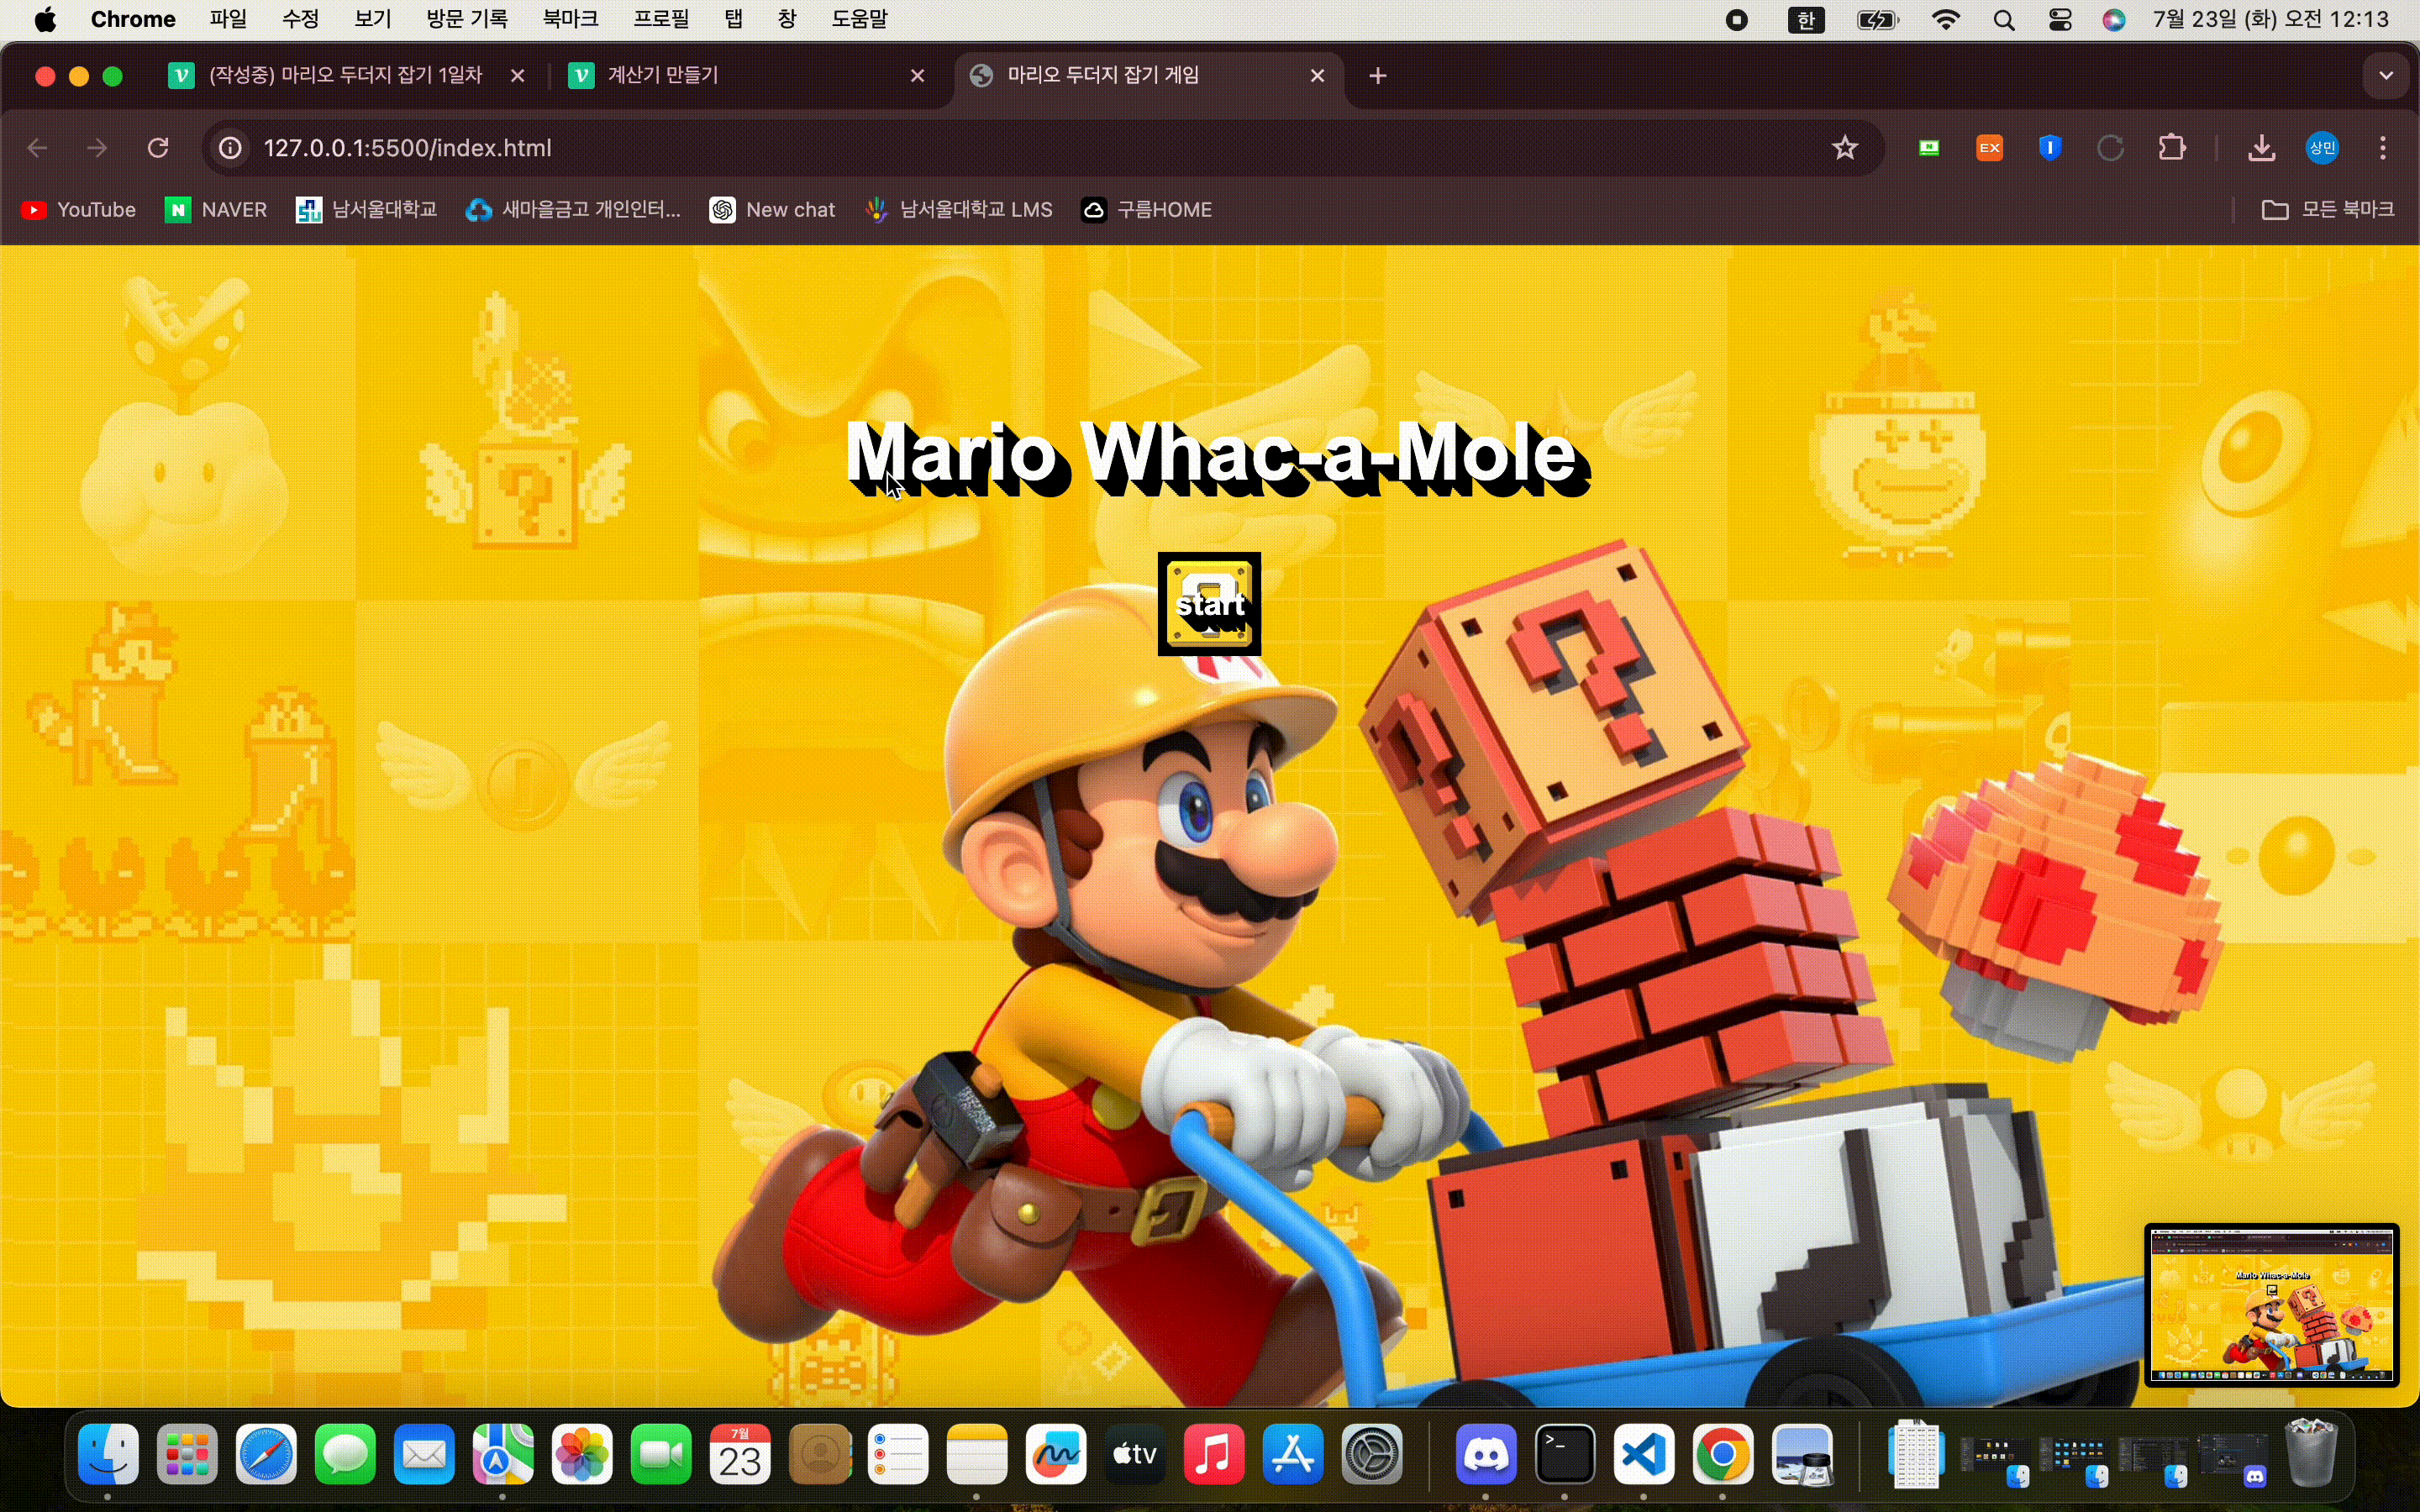This screenshot has width=2420, height=1512.
Task: Open the 보기 menu
Action: [372, 19]
